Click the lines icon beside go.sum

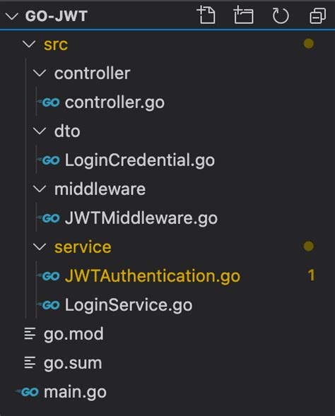[x=30, y=362]
